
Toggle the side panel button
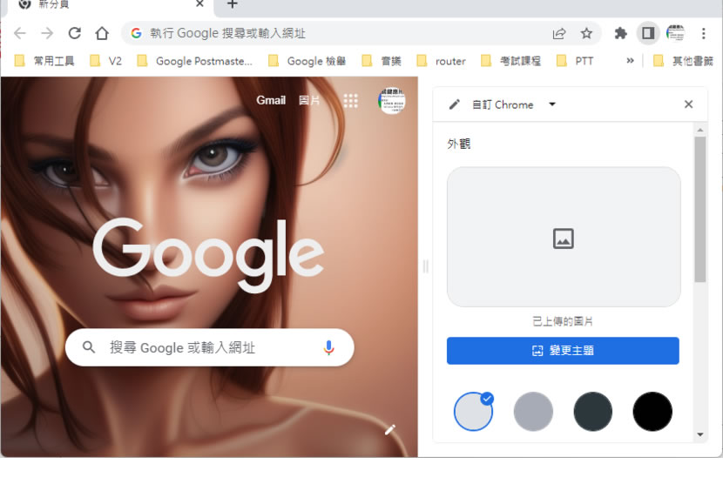(648, 33)
